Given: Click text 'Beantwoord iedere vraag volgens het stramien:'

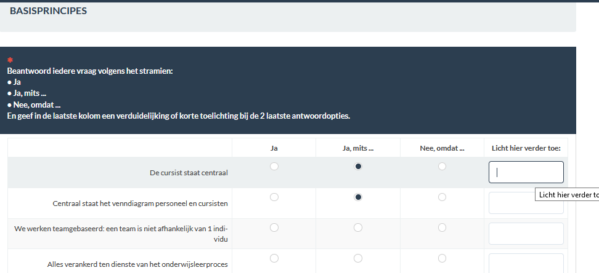Looking at the screenshot, I should point(90,71).
